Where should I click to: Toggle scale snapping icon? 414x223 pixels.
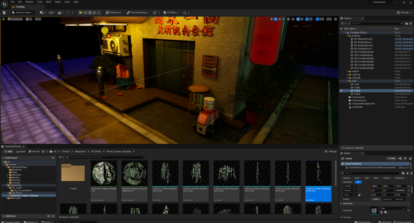[x=317, y=19]
